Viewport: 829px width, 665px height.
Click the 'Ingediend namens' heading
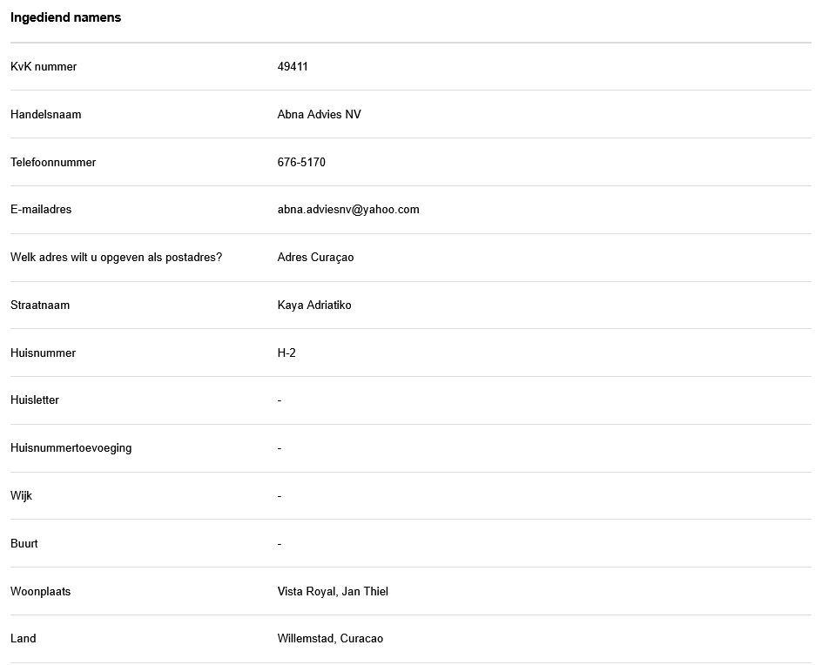pyautogui.click(x=65, y=17)
